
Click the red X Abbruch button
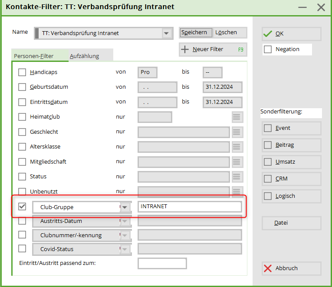coord(291,268)
